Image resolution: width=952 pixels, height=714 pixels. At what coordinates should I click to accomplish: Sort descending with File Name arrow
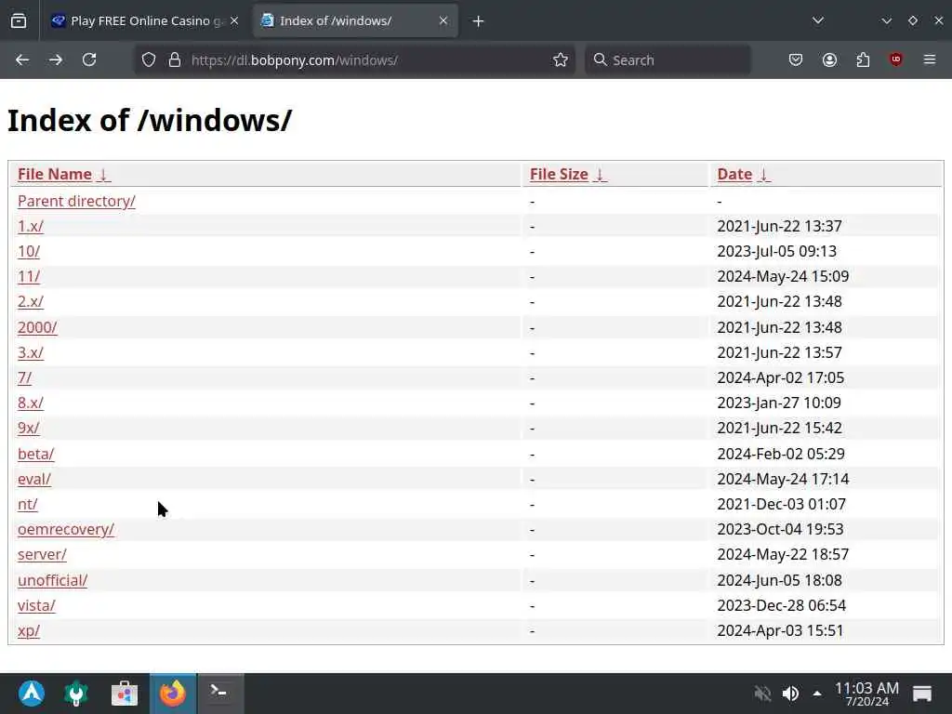pyautogui.click(x=104, y=175)
